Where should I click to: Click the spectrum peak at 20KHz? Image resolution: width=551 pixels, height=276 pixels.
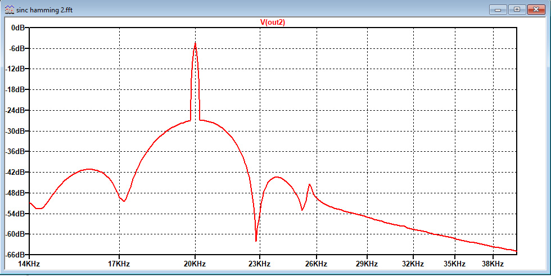click(195, 43)
